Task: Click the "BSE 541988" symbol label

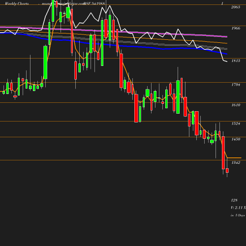Action: tap(94, 3)
